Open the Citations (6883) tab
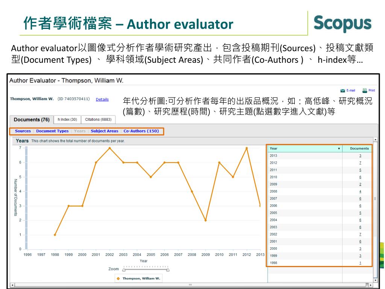Screen dimensions: 385x289 tap(98, 119)
